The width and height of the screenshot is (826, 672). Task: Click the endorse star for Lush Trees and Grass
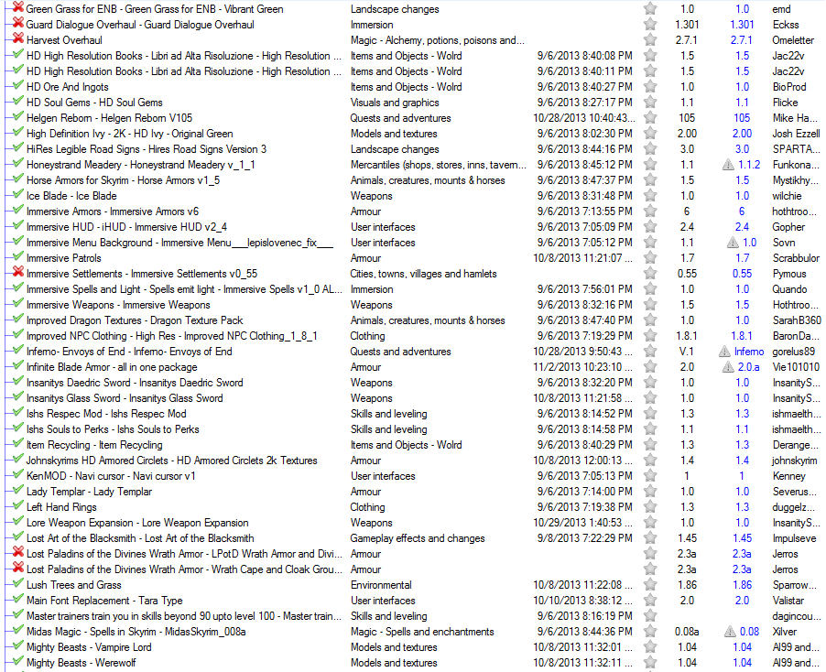650,585
